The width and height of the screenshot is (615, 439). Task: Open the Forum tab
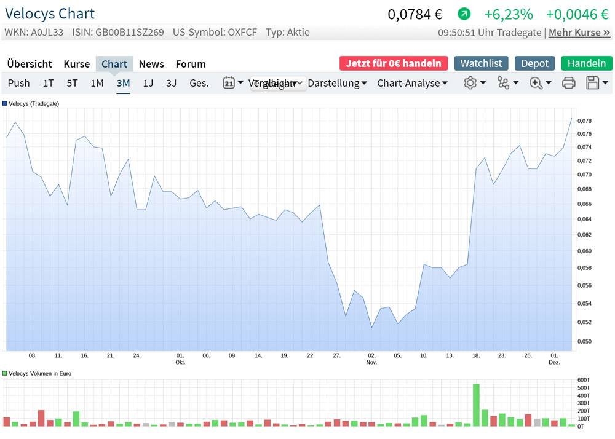191,64
